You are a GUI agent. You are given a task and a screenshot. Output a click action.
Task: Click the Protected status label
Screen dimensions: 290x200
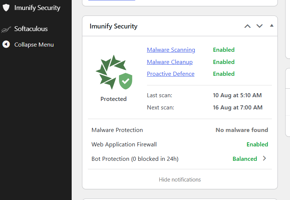(x=113, y=99)
